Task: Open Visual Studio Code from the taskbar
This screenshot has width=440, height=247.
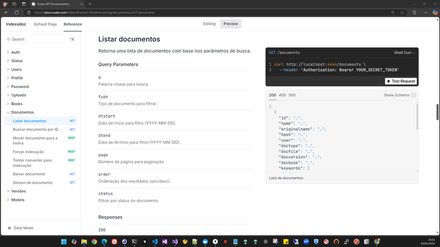Action: pos(155,242)
